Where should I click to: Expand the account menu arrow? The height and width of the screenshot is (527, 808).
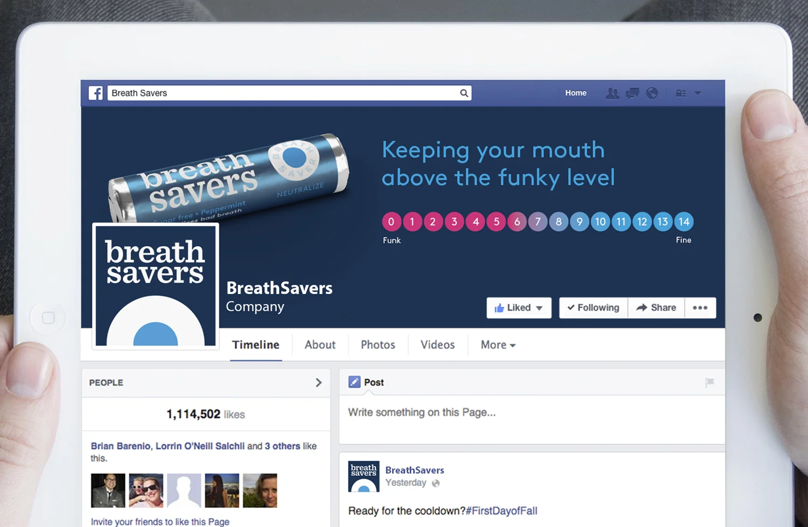click(x=698, y=93)
